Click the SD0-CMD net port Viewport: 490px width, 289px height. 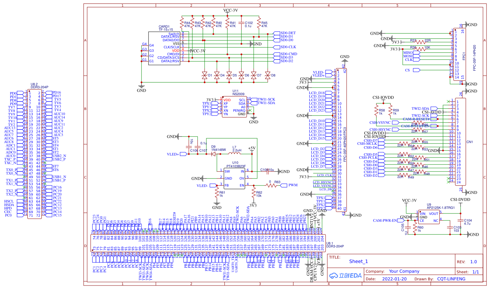coord(285,54)
